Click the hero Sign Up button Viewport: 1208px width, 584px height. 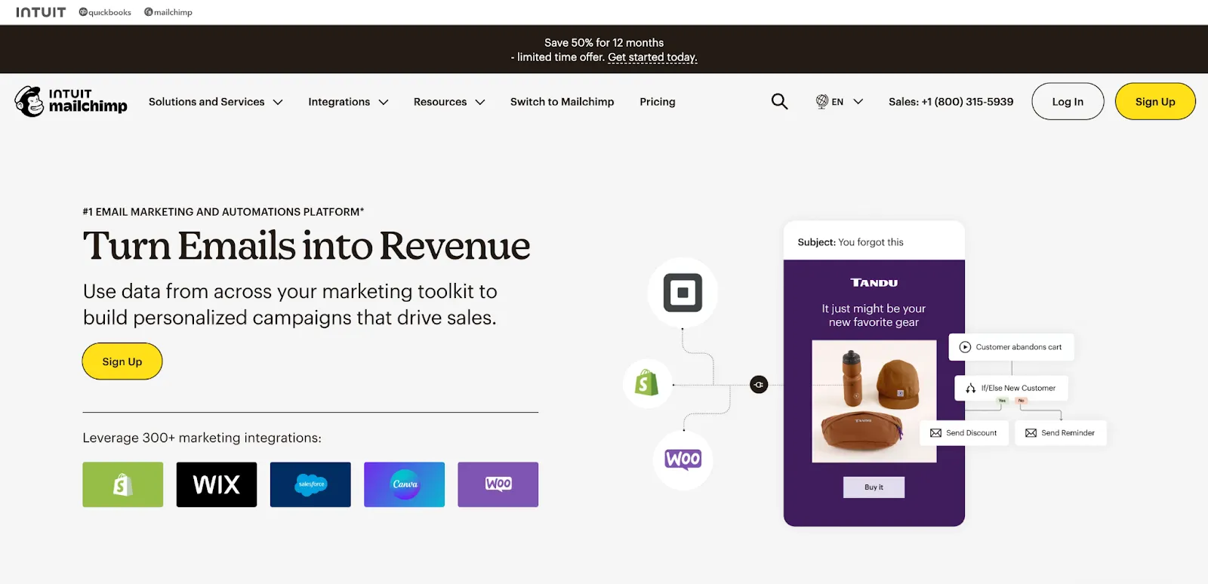(x=122, y=361)
